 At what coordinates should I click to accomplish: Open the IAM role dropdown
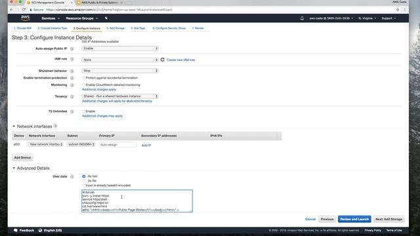pos(120,60)
